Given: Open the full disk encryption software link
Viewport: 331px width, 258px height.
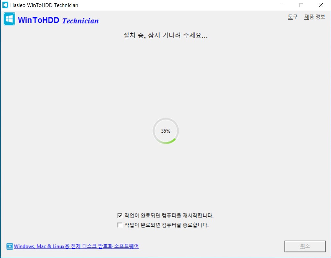Looking at the screenshot, I should click(x=76, y=246).
